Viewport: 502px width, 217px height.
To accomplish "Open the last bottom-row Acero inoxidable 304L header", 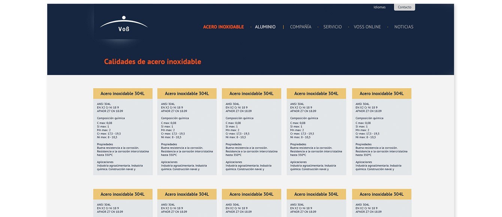I will click(x=381, y=194).
